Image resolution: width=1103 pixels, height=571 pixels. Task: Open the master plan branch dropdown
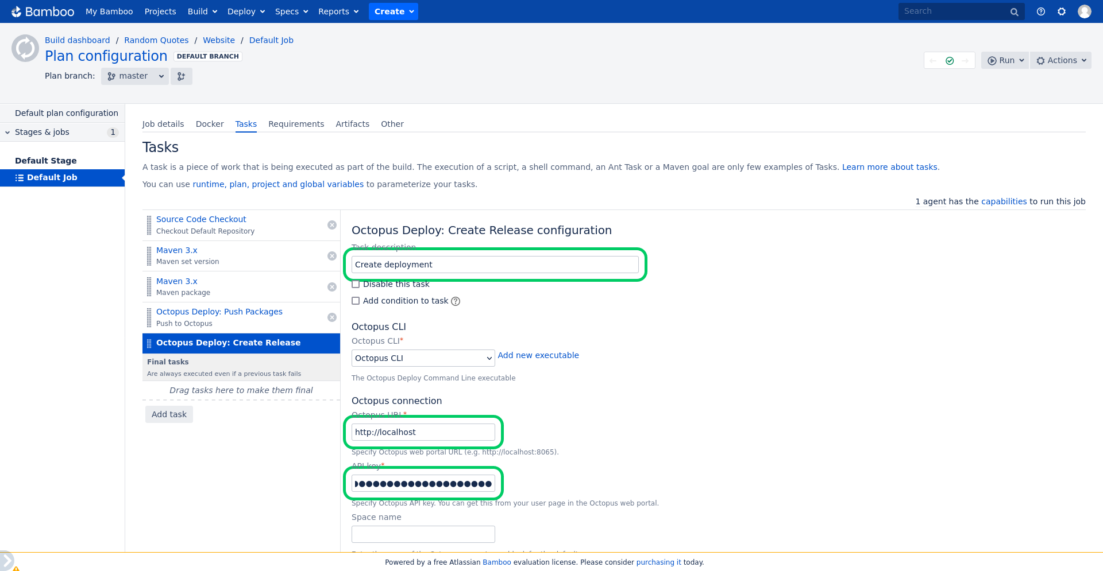pyautogui.click(x=135, y=76)
